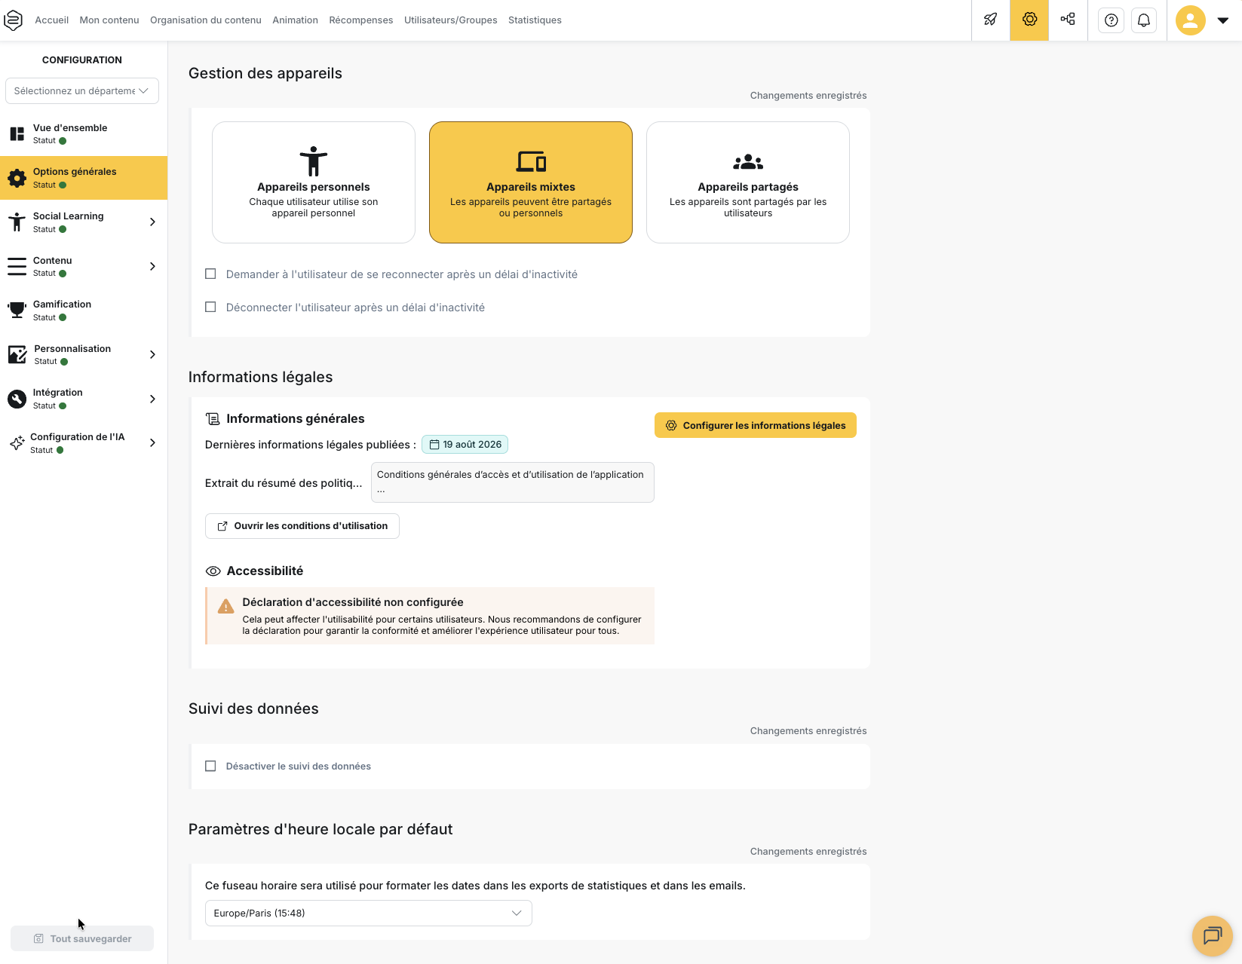Open Mon contenu menu item
Image resolution: width=1242 pixels, height=964 pixels.
click(x=109, y=20)
